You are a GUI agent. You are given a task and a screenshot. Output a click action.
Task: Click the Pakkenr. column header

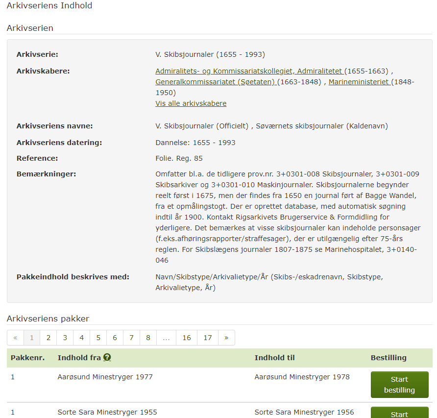[27, 358]
